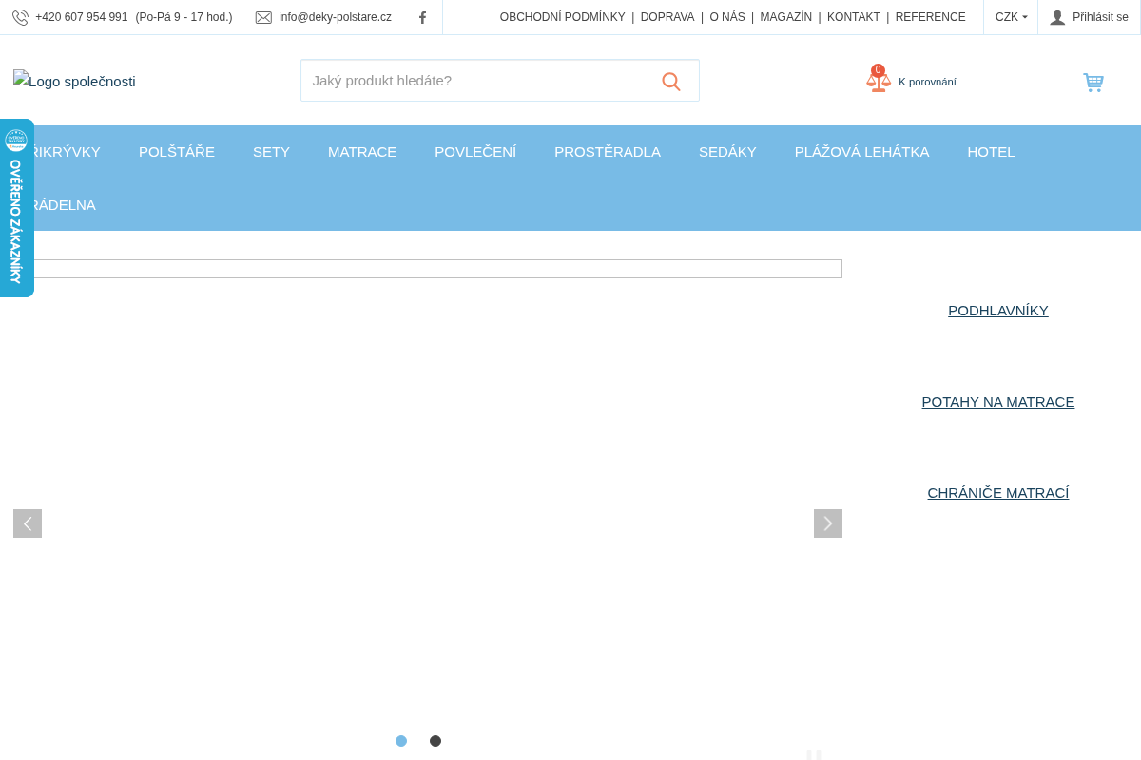Click the phone icon beside +420 607 954 991

(20, 17)
